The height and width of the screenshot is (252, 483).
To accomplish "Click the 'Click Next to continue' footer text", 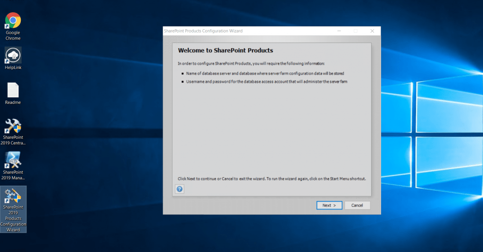I will 272,179.
